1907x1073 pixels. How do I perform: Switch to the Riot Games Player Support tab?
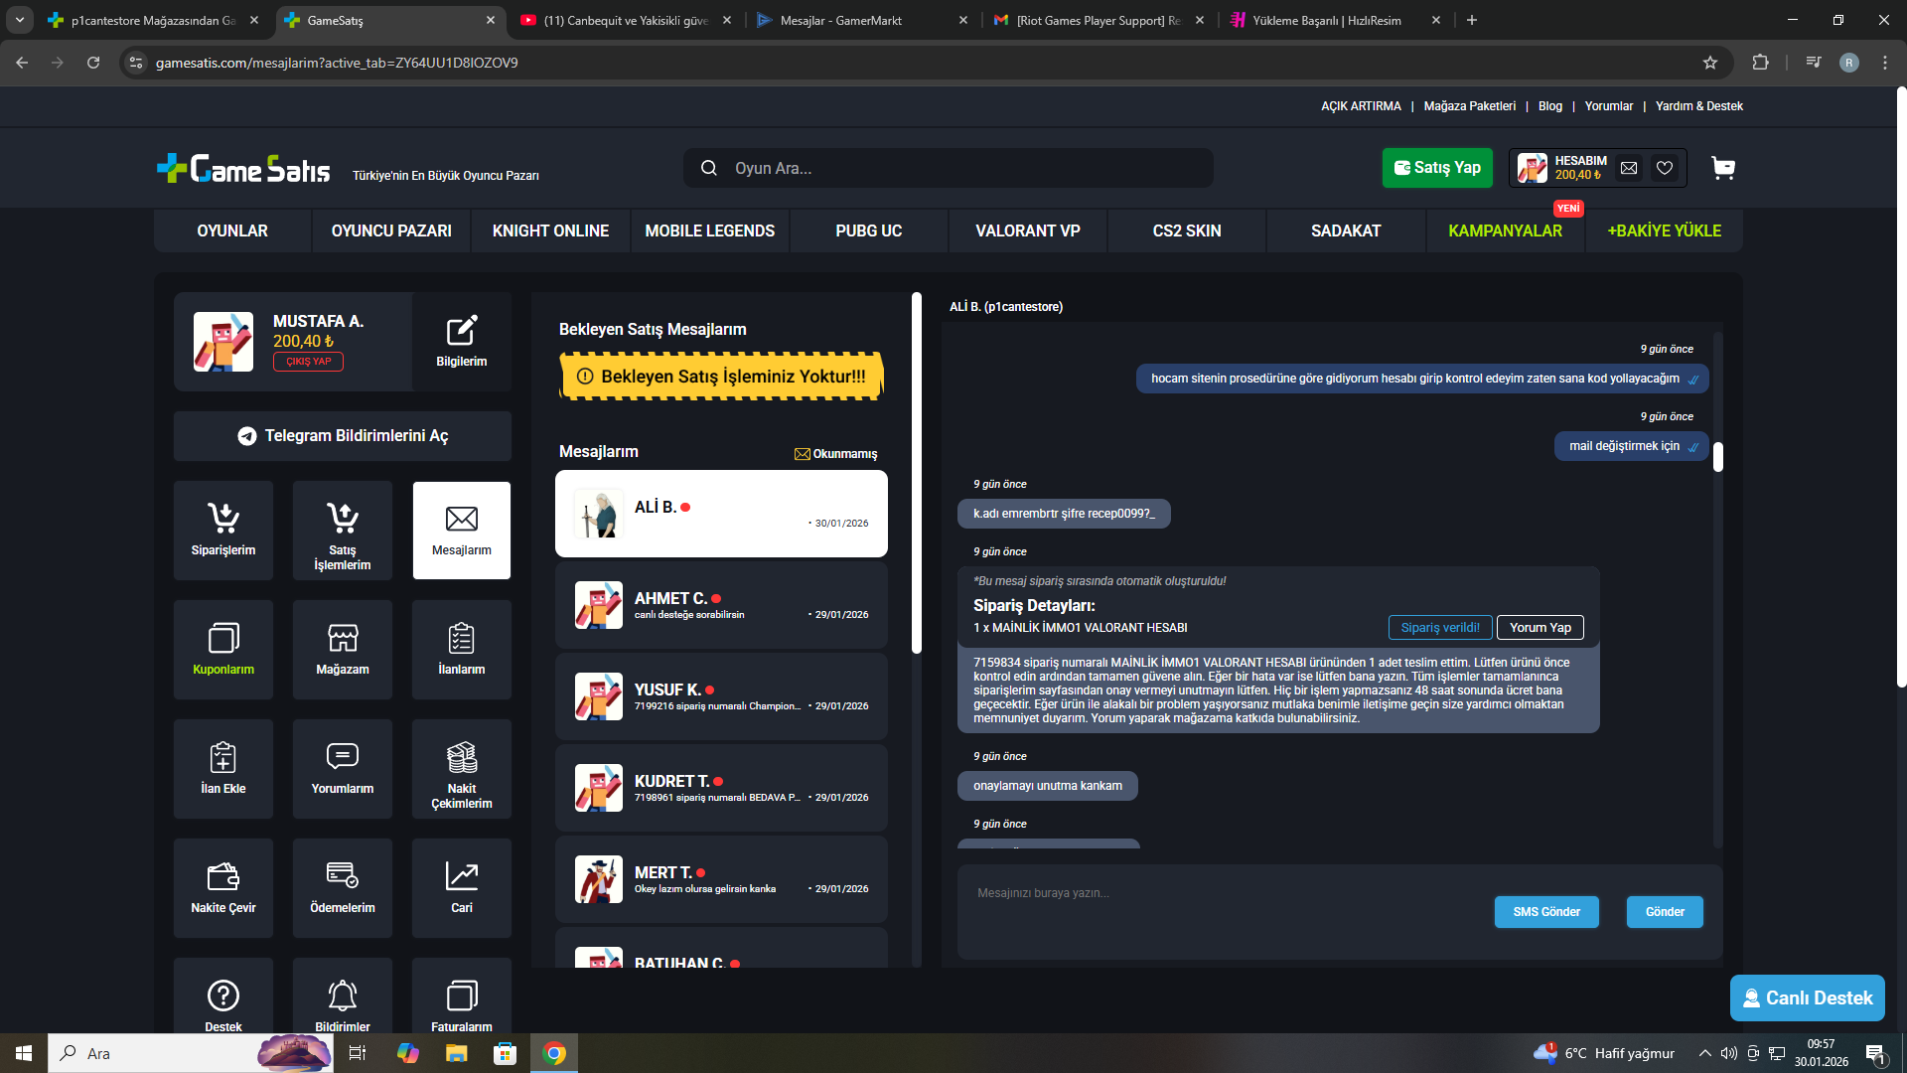tap(1099, 20)
